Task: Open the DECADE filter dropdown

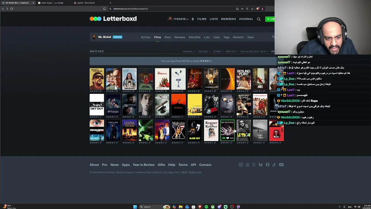Action: 204,51
